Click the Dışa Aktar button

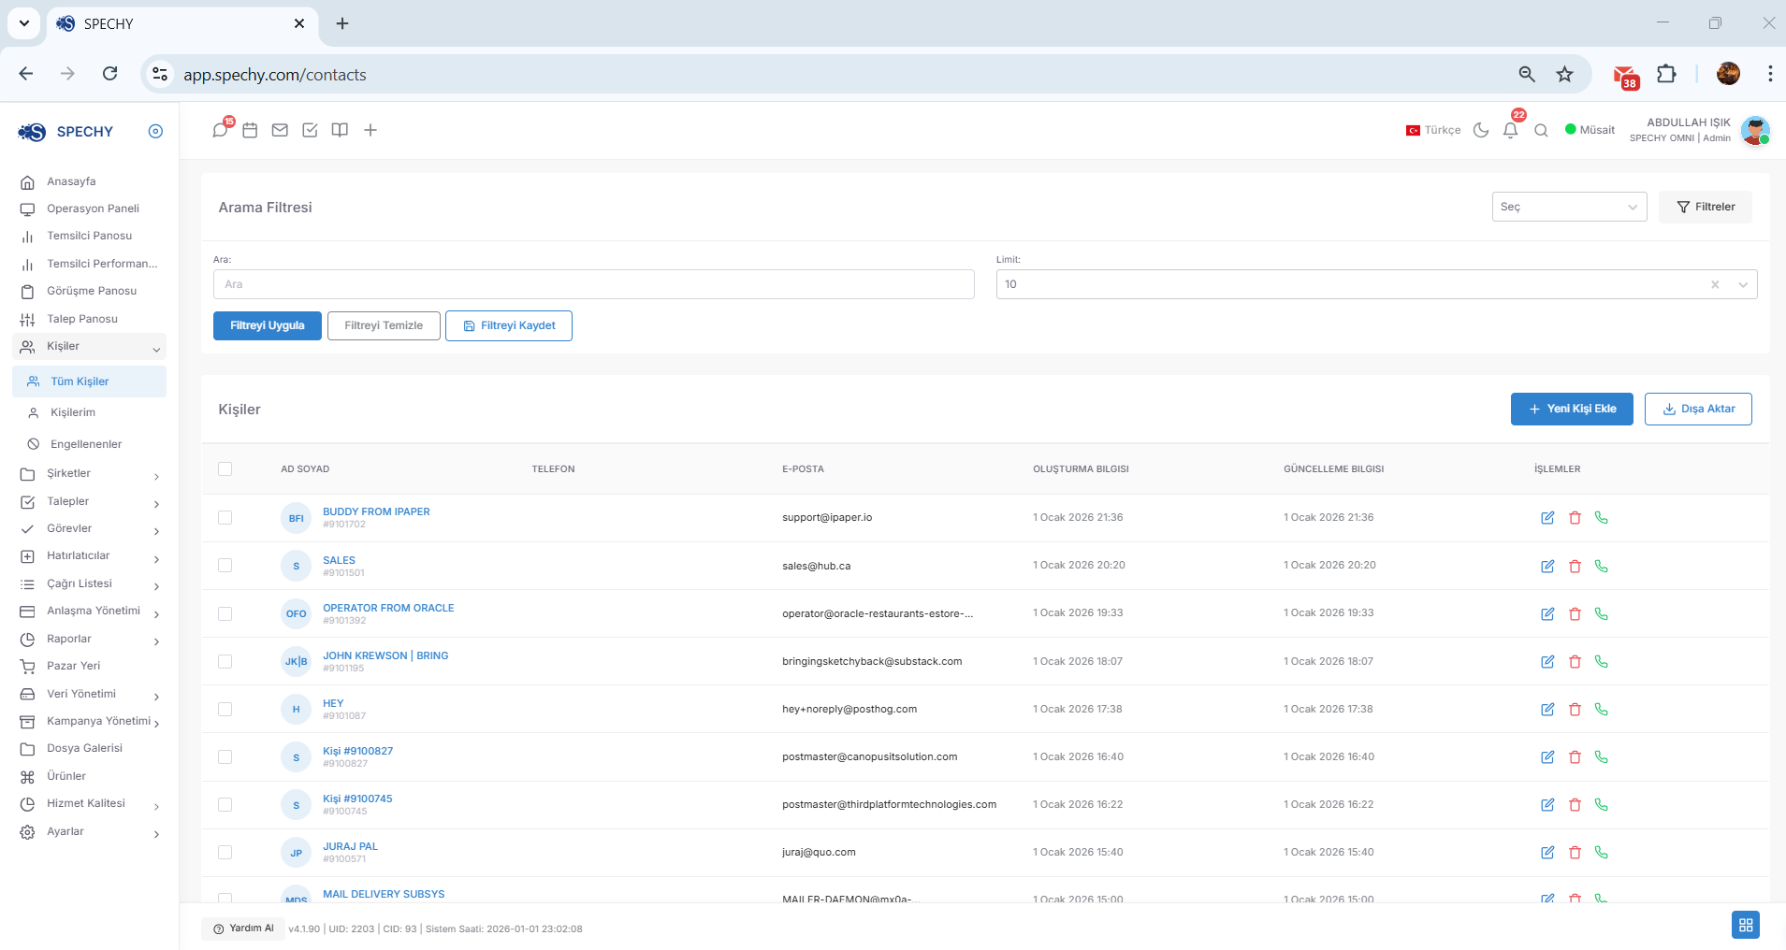(x=1698, y=409)
